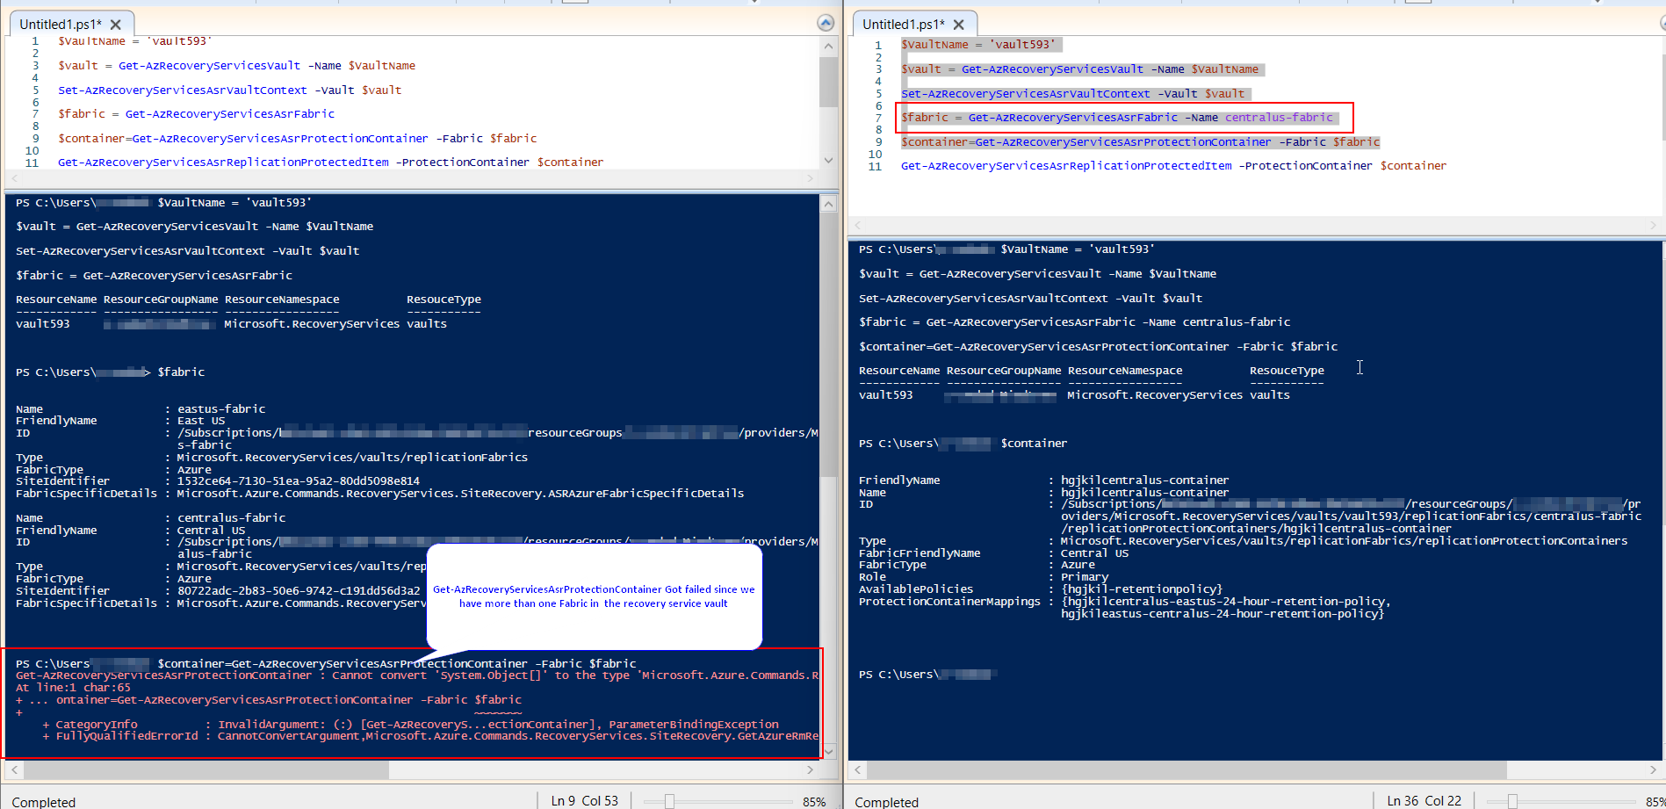The image size is (1666, 809).
Task: Click the left console's horizontal scrollbar thumb
Action: tap(206, 769)
